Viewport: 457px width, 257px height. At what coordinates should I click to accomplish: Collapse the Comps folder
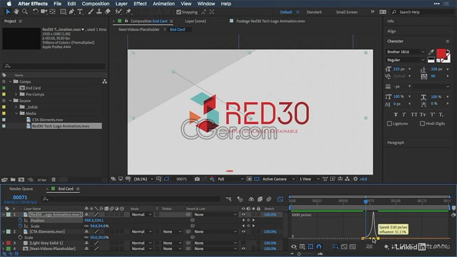[x=10, y=82]
